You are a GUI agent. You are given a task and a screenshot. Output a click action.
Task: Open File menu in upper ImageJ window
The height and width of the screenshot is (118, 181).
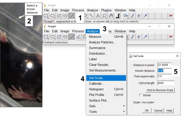(x=47, y=10)
